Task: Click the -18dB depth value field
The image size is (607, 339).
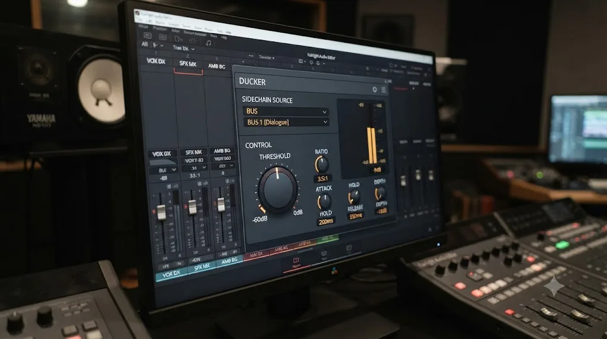Action: 381,212
